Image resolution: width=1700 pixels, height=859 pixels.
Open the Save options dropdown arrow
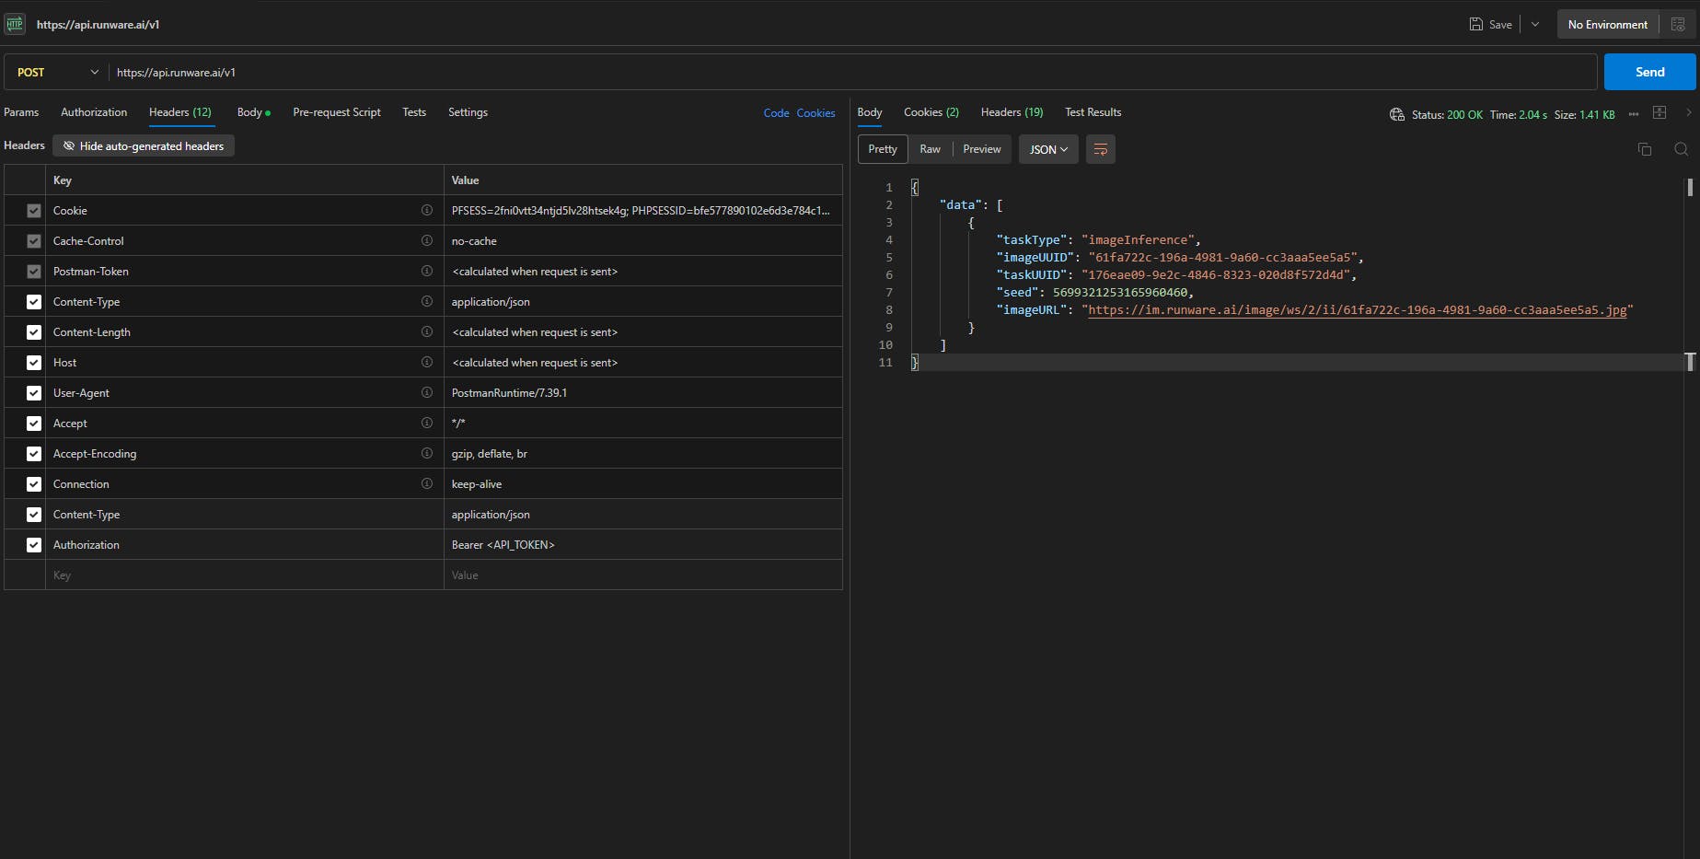click(1535, 25)
